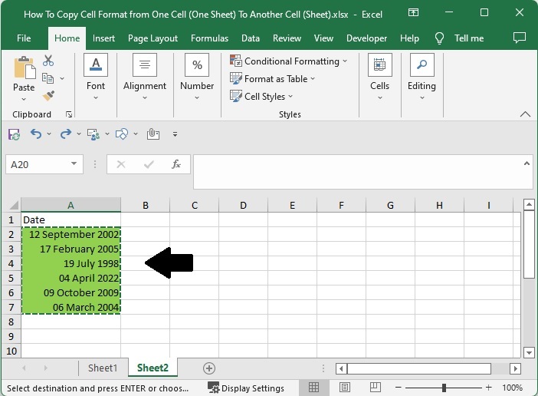
Task: Select cell with 09 October 2009
Action: tap(71, 292)
